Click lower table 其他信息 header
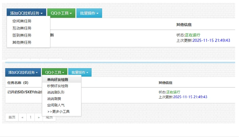 click(165, 83)
